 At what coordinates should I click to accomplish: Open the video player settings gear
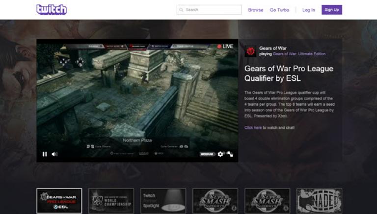tap(220, 154)
